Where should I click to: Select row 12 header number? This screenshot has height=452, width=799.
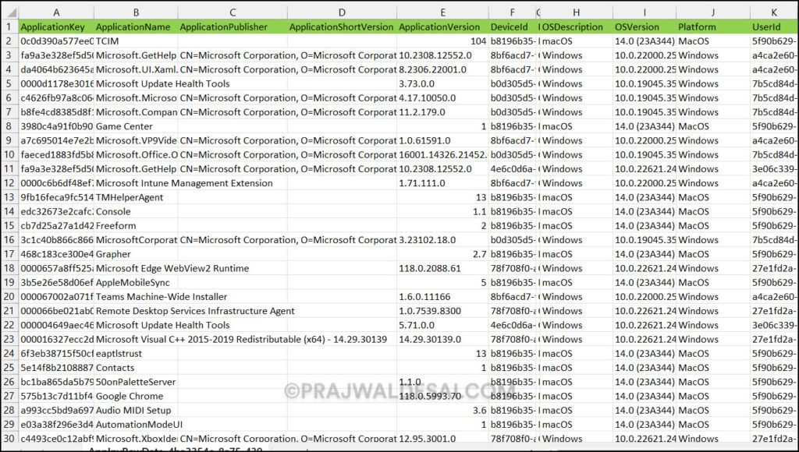click(x=9, y=182)
